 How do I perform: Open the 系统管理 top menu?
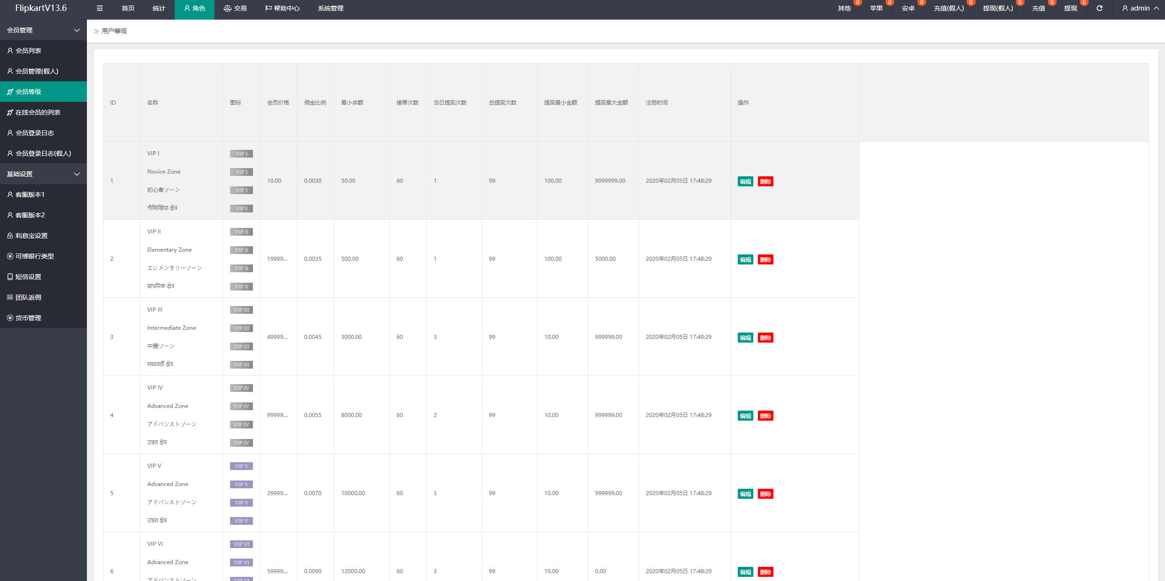click(x=331, y=8)
